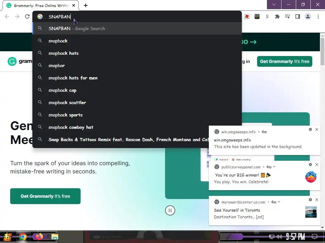
Task: Go forward using the forward arrow
Action: pos(17,16)
